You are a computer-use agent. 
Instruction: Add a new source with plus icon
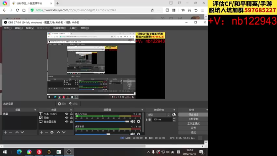[x=41, y=132]
